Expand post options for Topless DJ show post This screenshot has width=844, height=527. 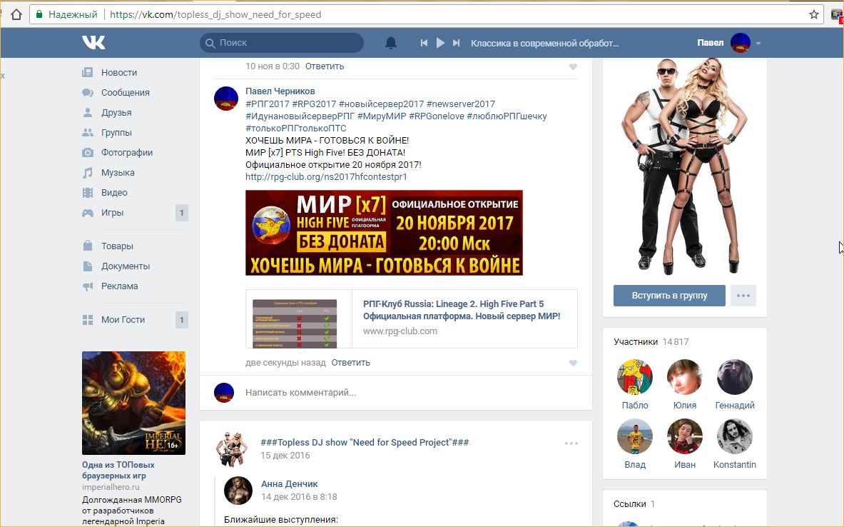pyautogui.click(x=571, y=443)
